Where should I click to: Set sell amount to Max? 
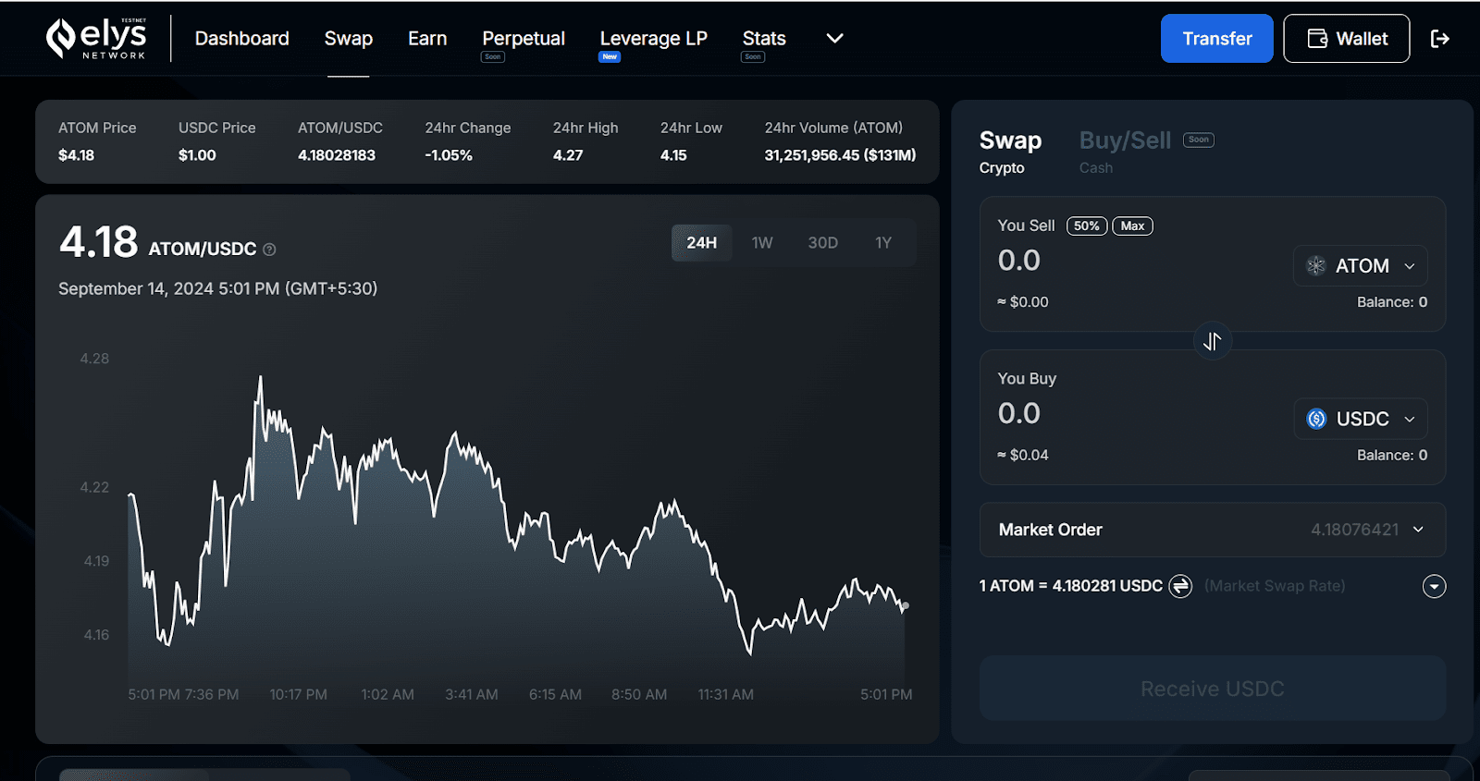click(1132, 226)
